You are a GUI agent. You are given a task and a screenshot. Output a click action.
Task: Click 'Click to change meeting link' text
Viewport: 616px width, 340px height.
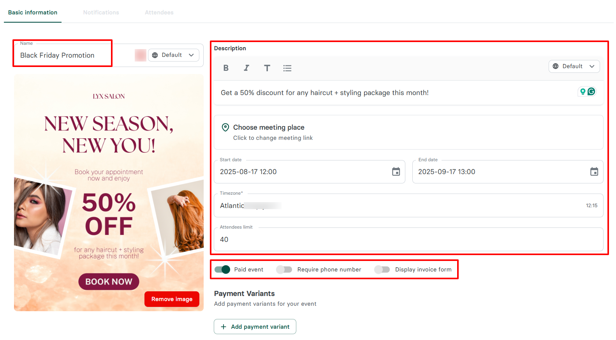273,138
